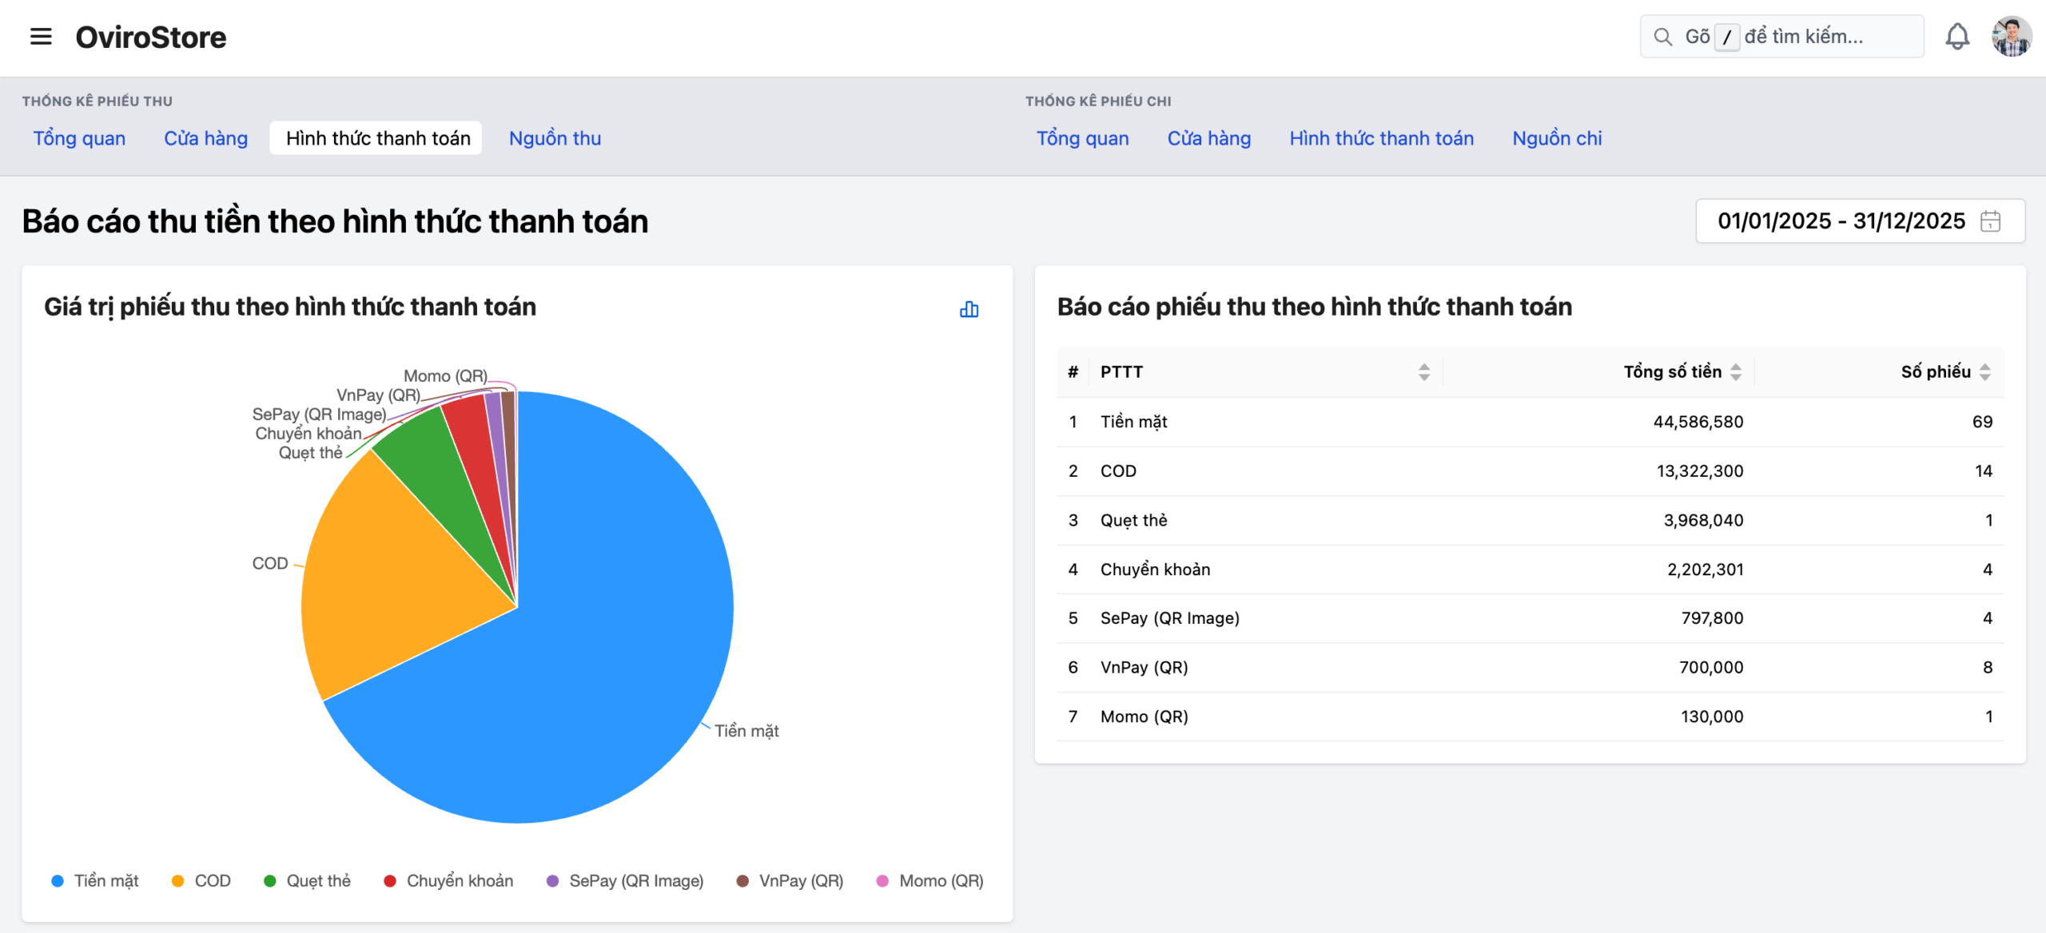Click the OviroStore logo title

[x=151, y=37]
